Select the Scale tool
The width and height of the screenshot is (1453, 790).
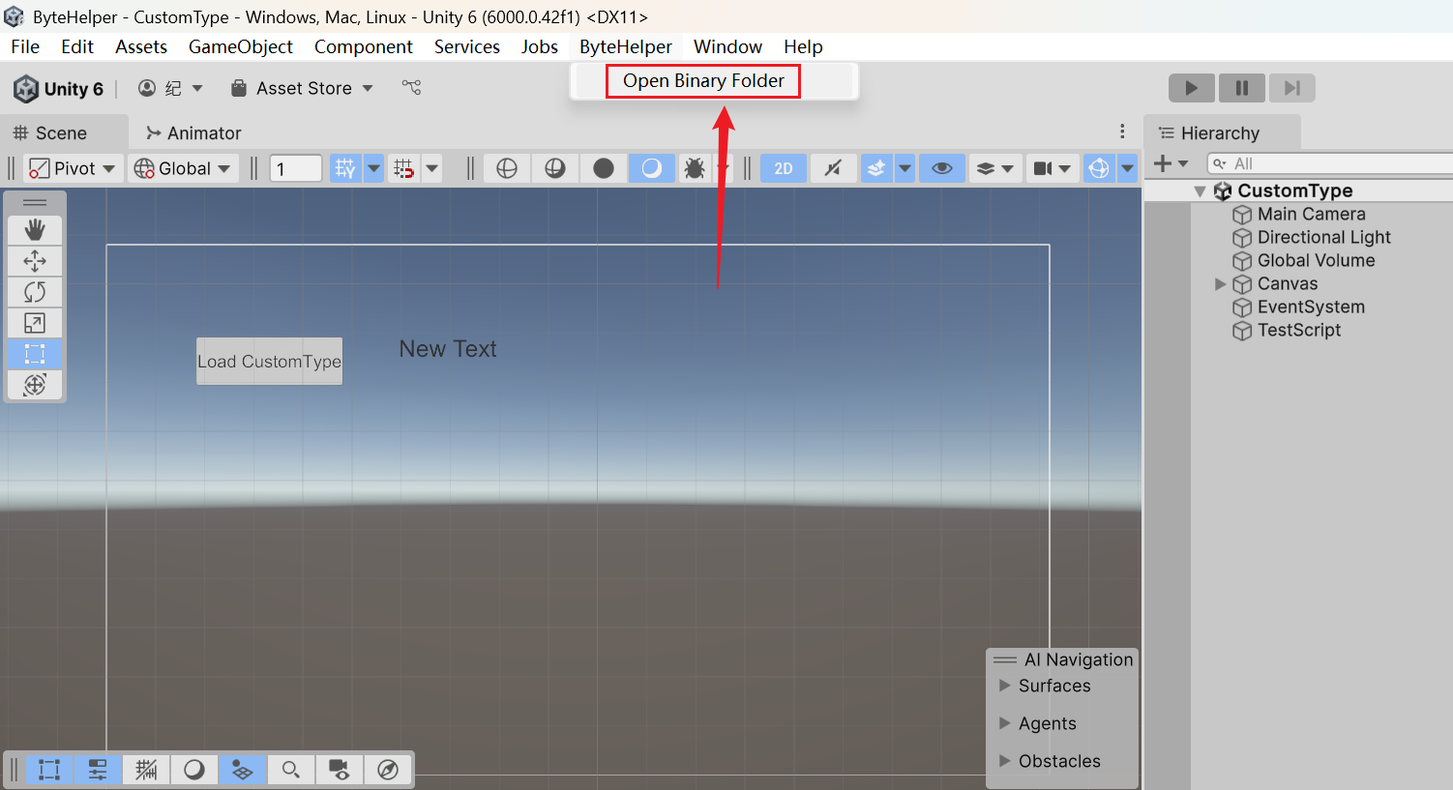coord(35,323)
